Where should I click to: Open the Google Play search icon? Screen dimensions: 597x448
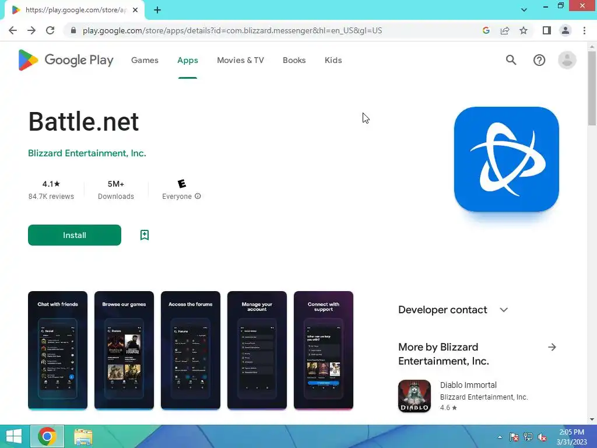511,60
